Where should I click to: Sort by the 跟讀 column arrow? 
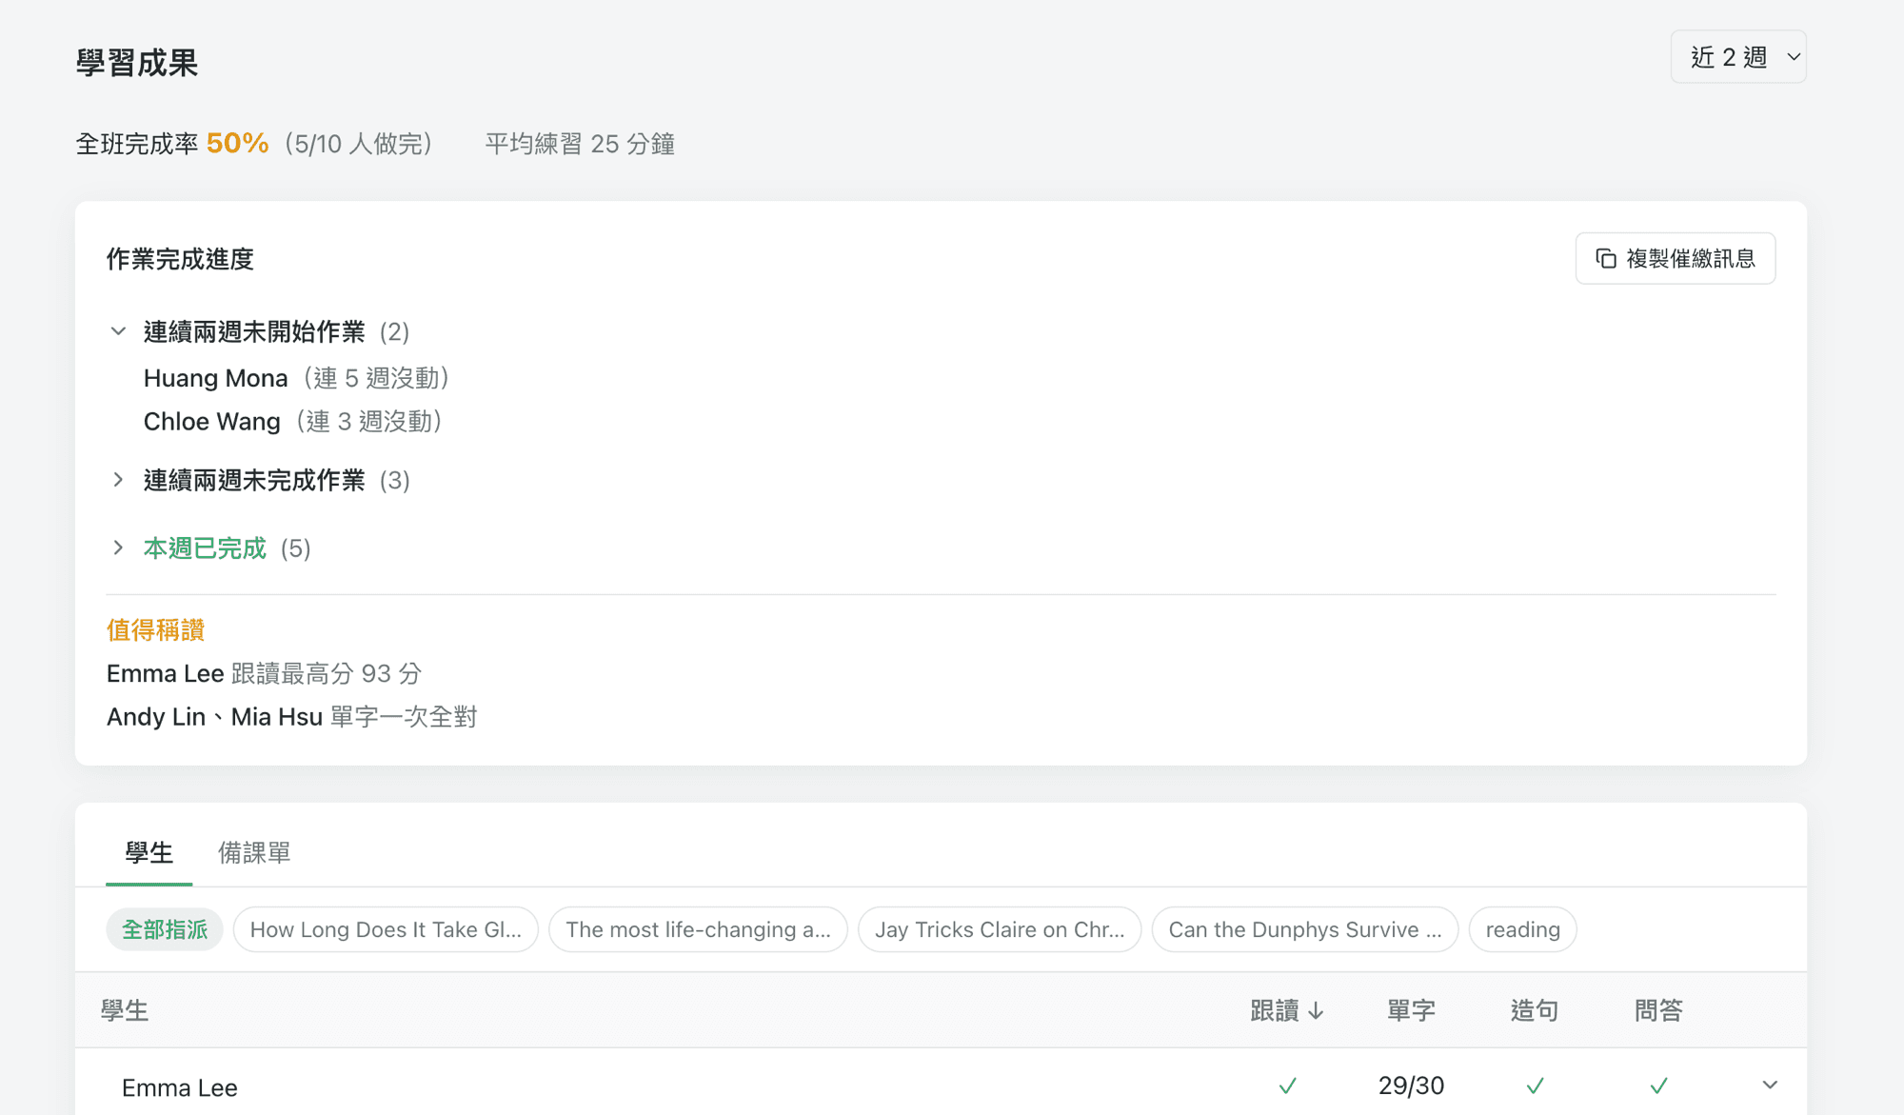1317,1010
